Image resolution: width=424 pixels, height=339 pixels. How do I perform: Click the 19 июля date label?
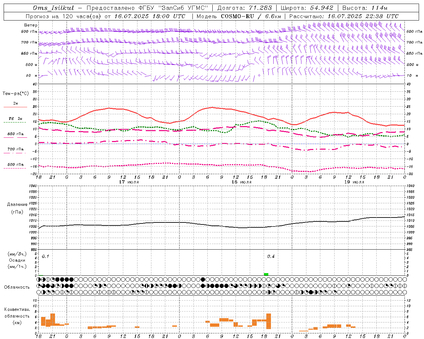[354, 182]
